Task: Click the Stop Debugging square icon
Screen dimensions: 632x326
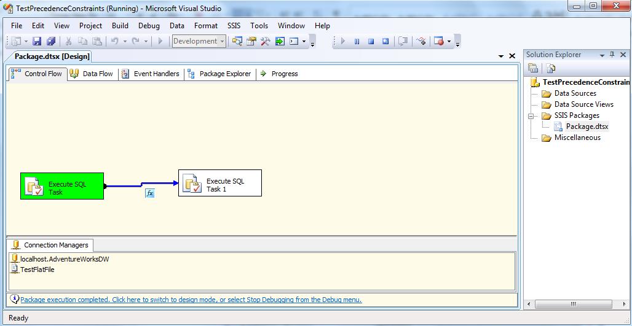Action: point(371,41)
